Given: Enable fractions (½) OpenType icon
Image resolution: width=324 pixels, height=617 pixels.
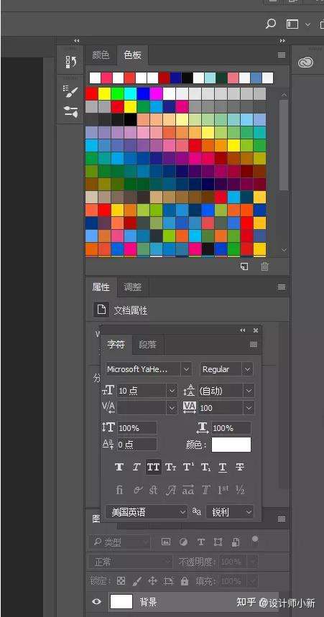Looking at the screenshot, I should [240, 490].
